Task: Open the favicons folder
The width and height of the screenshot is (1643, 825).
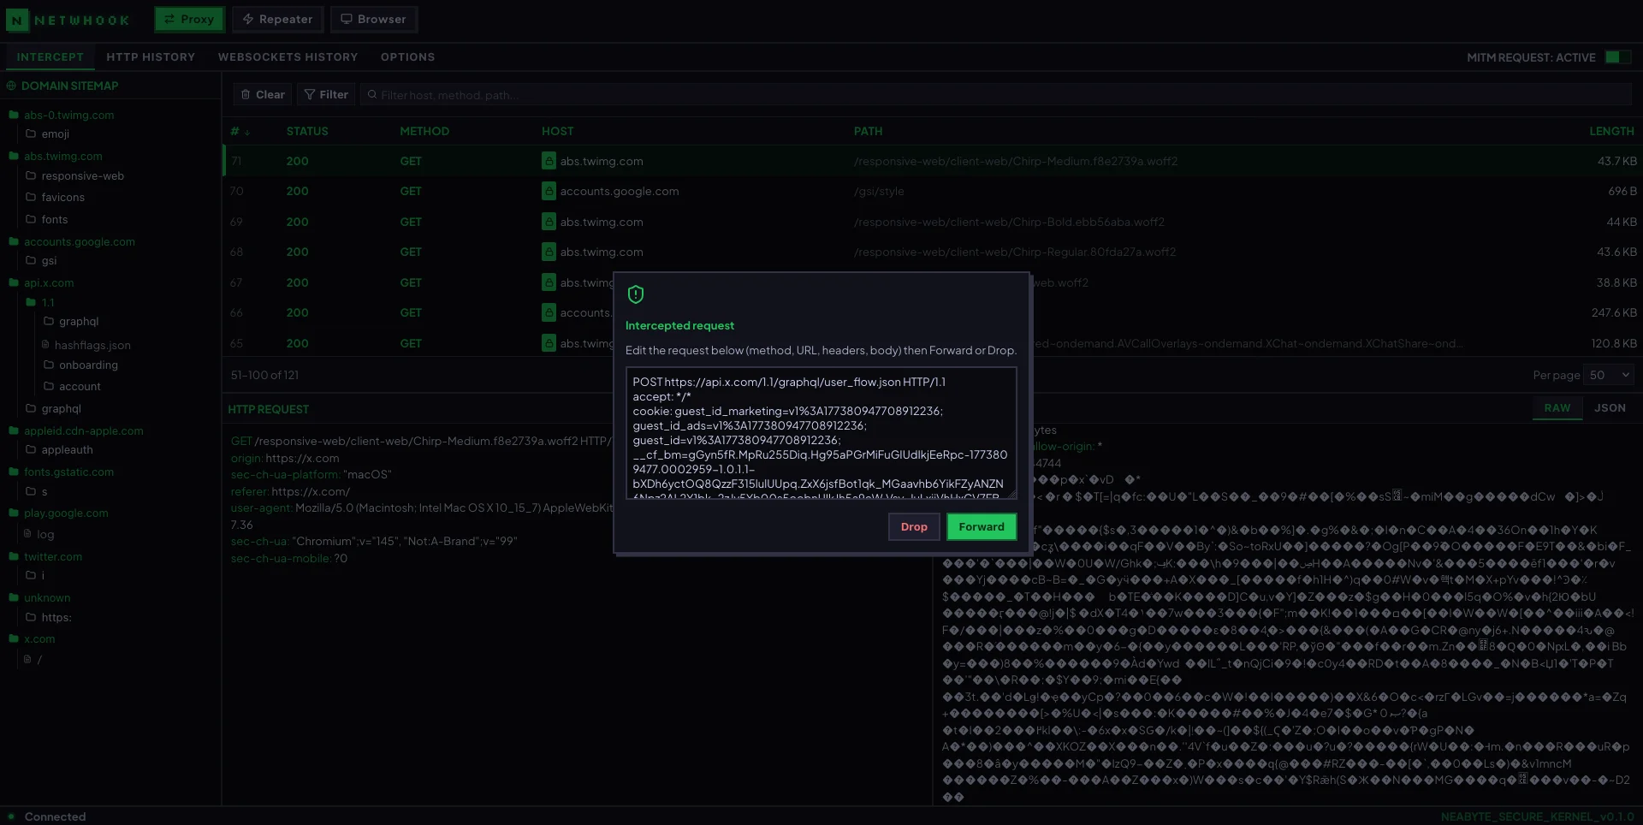Action: click(55, 197)
